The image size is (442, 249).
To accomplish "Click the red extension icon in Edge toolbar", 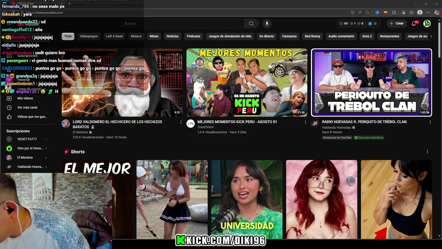I will [386, 12].
